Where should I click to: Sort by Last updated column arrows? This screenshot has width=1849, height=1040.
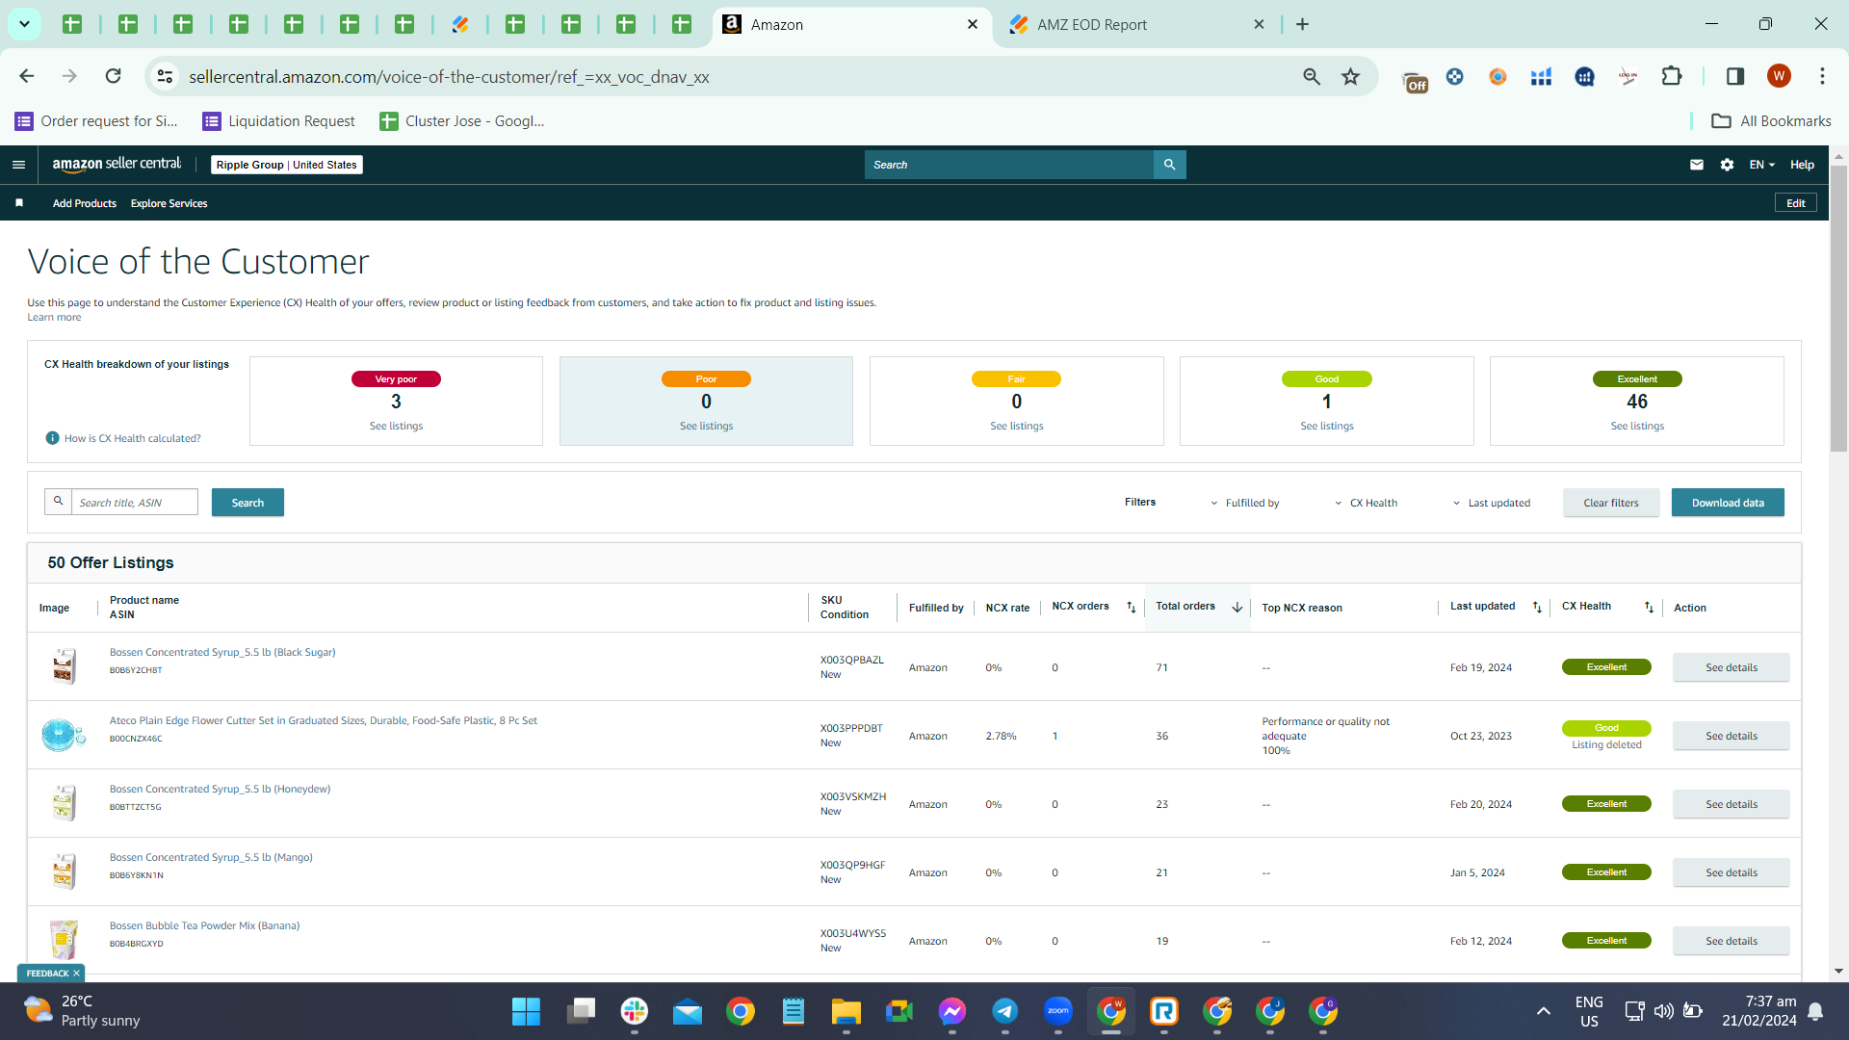click(1537, 608)
